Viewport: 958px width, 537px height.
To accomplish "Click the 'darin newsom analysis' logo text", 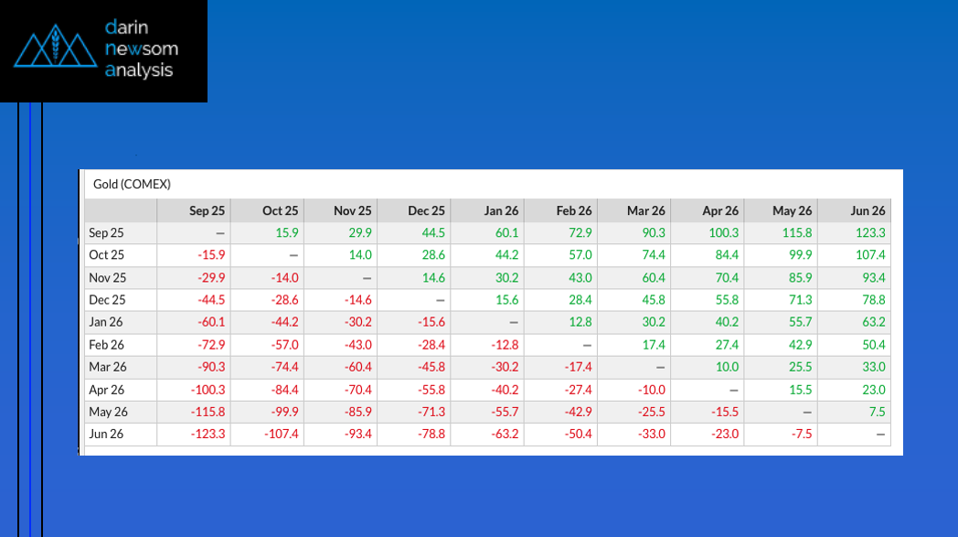I will click(x=139, y=49).
